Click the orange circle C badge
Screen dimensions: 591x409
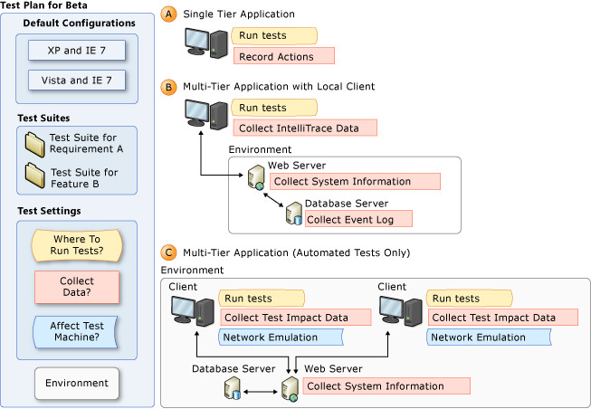point(168,252)
